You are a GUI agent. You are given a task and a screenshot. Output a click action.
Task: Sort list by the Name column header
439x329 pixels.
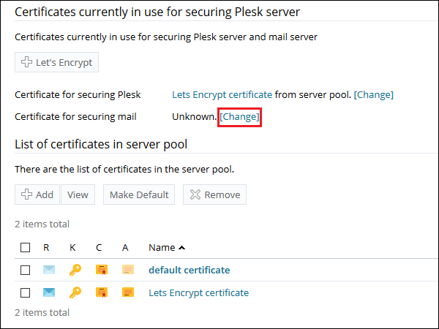(162, 248)
